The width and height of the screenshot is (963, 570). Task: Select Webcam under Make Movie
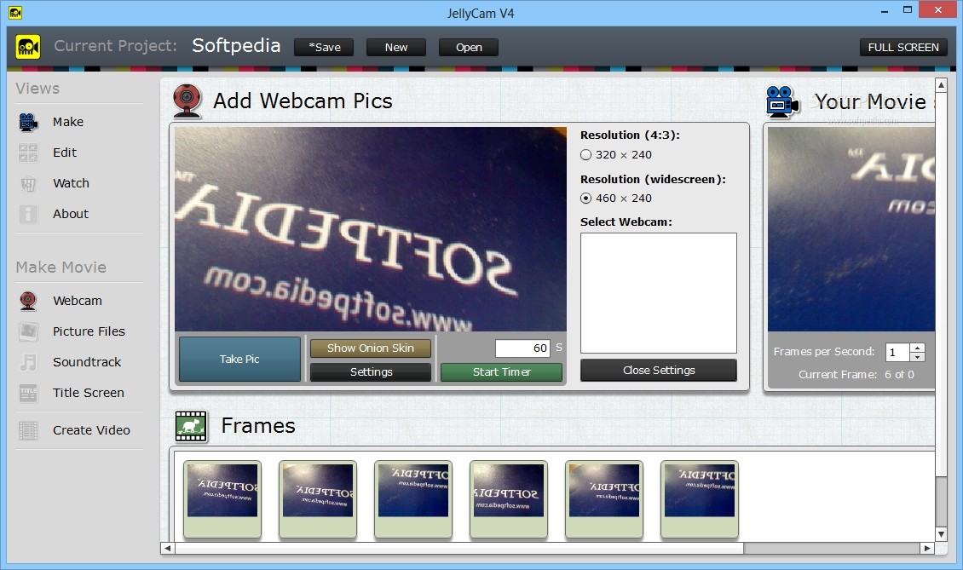(x=78, y=301)
